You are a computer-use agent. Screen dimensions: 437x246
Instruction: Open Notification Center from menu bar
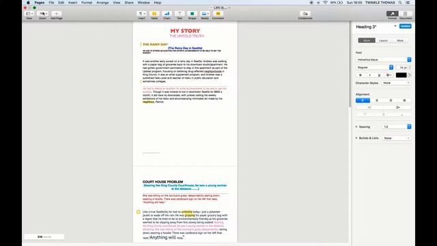tap(408, 3)
